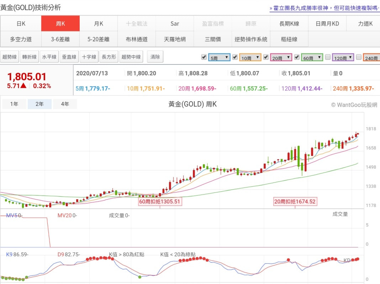Click the 60周扣抵1305.51 marker on chart
This screenshot has height=284, width=380.
(160, 202)
